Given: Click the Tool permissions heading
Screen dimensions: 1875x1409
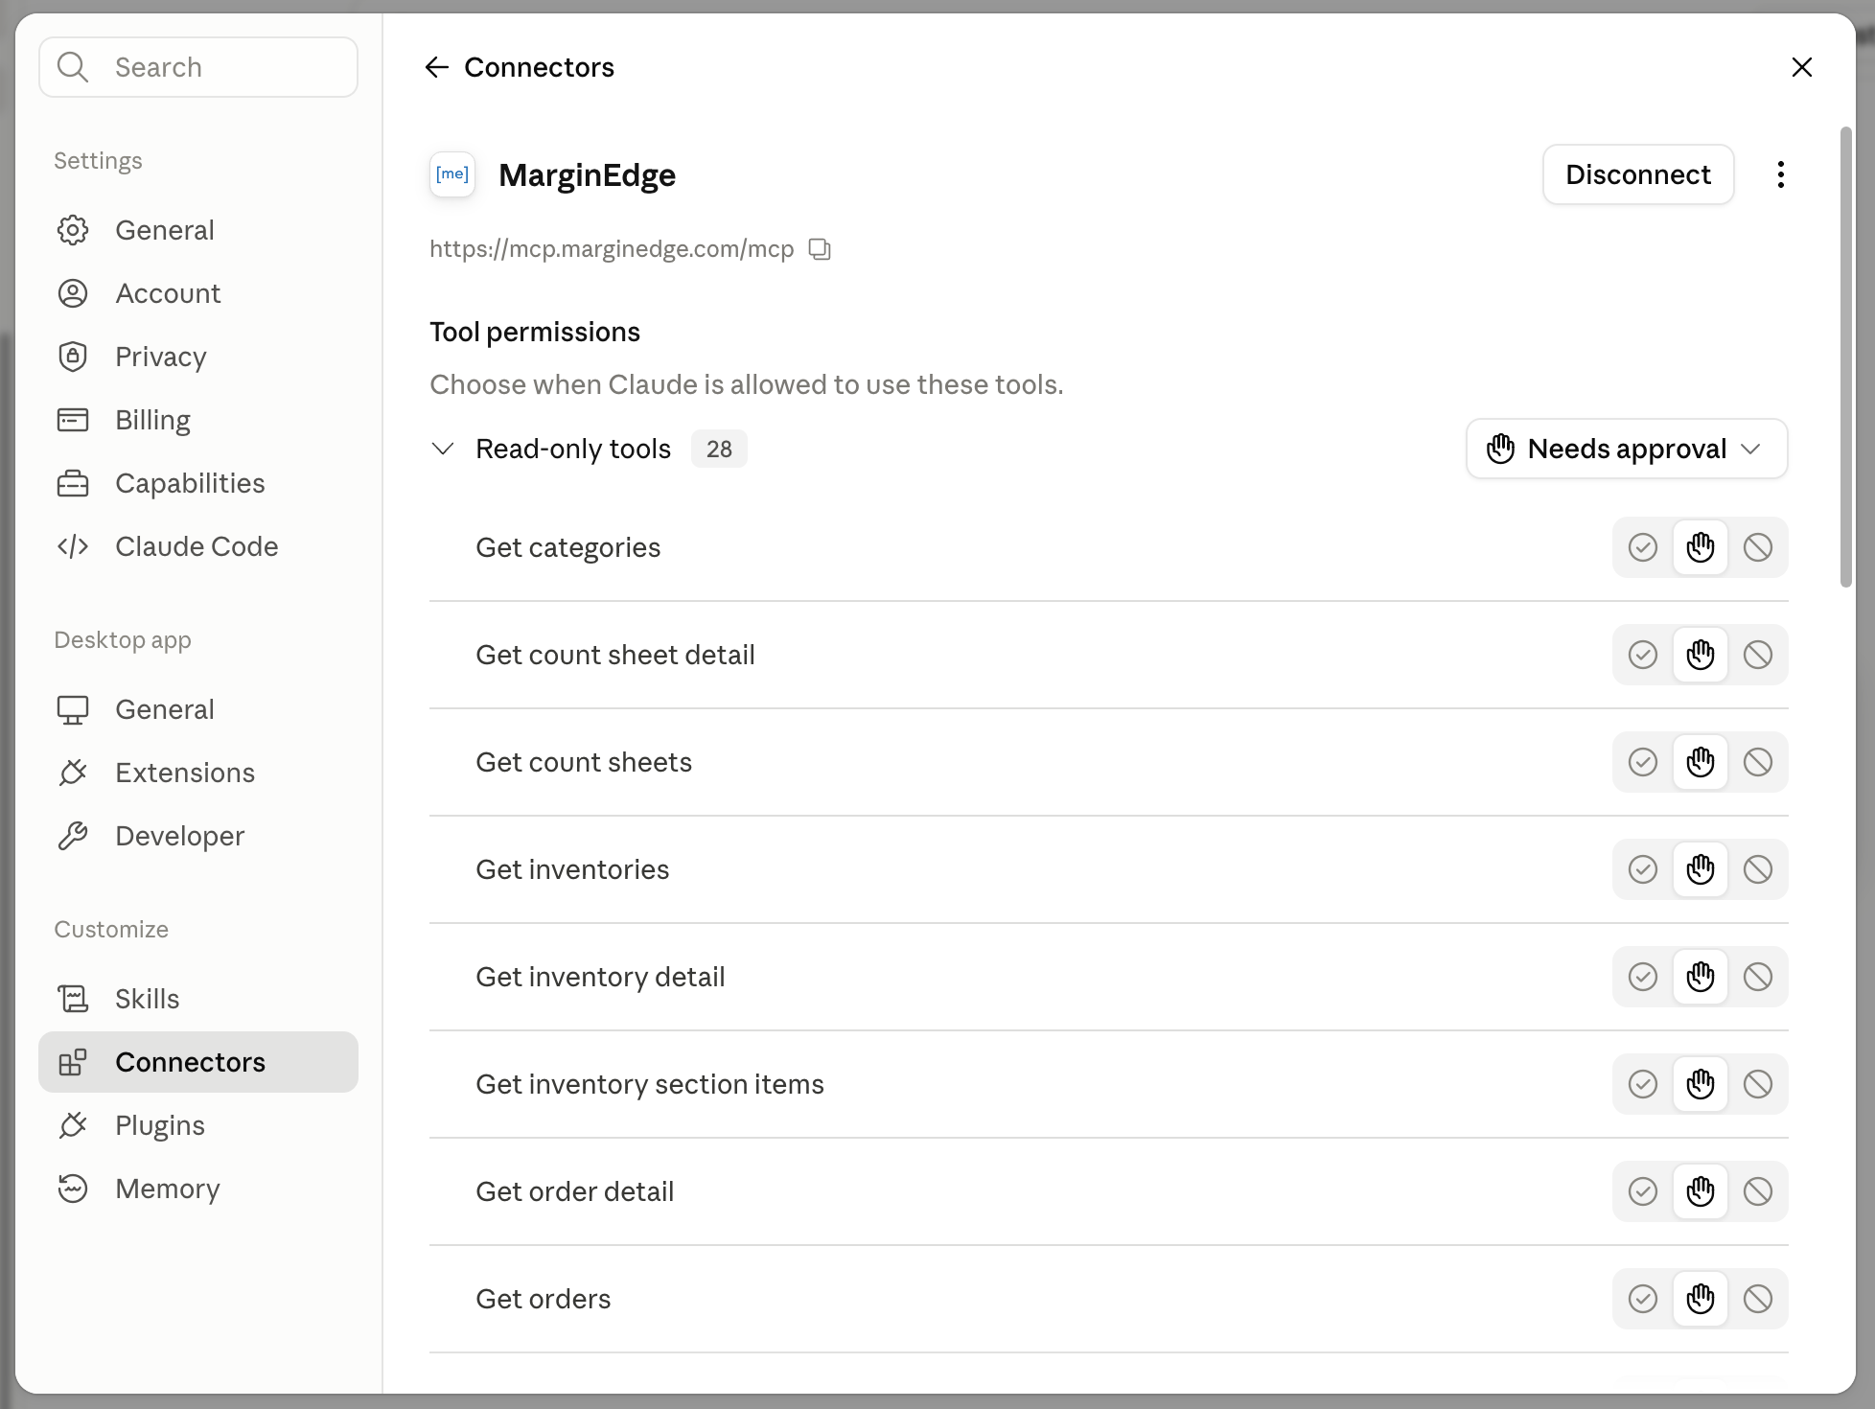Looking at the screenshot, I should 535,332.
